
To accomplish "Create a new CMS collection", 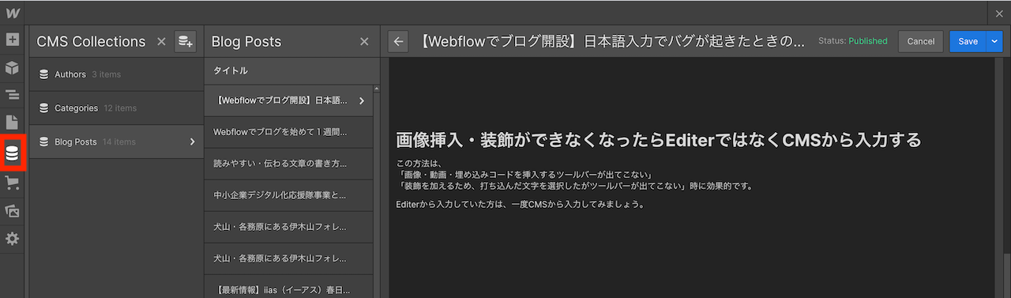I will point(185,42).
